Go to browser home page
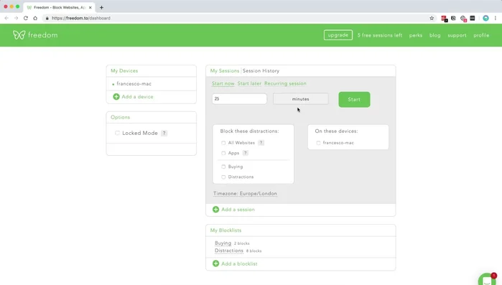This screenshot has width=502, height=285. click(x=35, y=18)
